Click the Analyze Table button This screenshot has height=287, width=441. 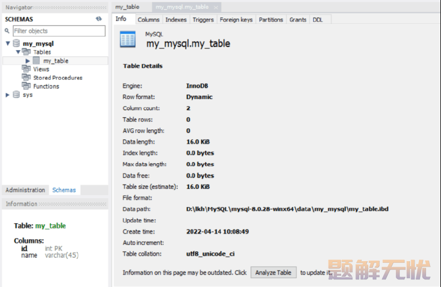click(x=273, y=273)
